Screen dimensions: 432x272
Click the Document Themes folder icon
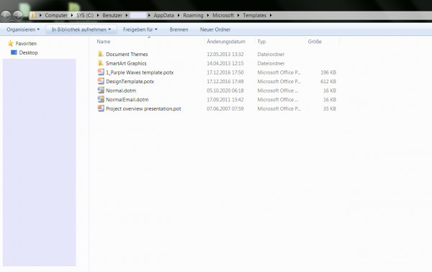coord(101,54)
